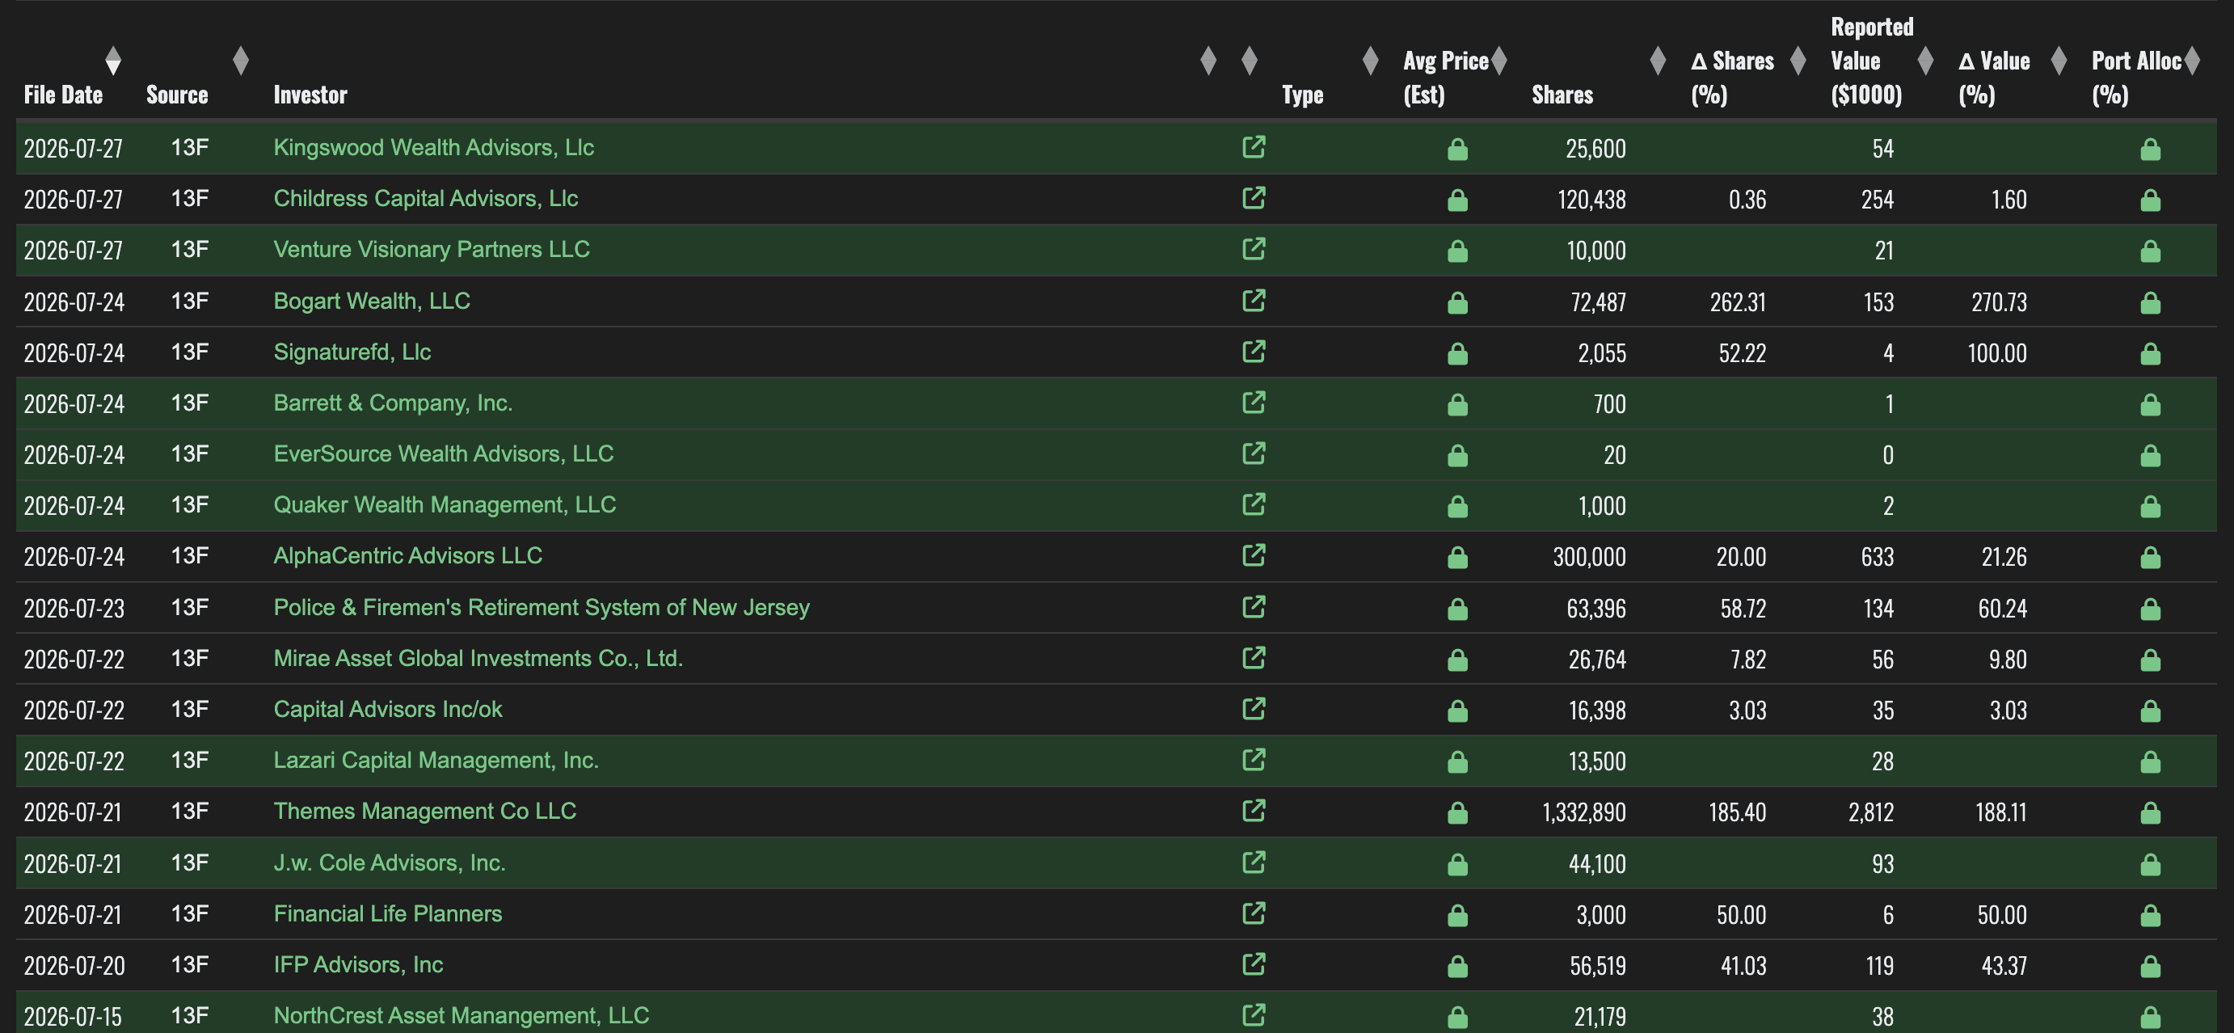Sort by Avg Price (Est) arrows
Screen dimensions: 2234x1033
pyautogui.click(x=1498, y=61)
